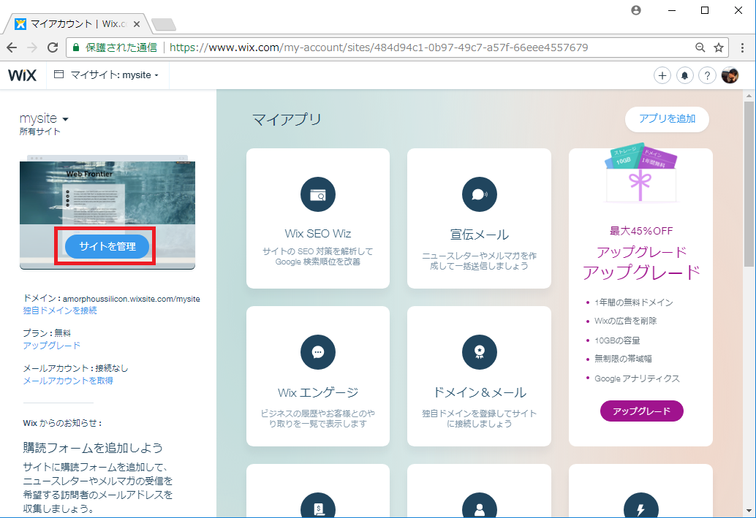Close the マイアカウント browser tab
This screenshot has height=518, width=756.
(x=137, y=24)
